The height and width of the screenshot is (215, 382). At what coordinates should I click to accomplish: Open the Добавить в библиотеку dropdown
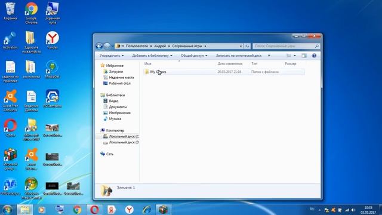[152, 56]
